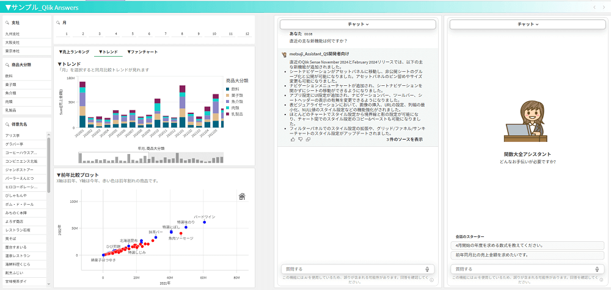Click the thumbs up icon under the assistant reply
Screen dimensions: 611x290
click(x=293, y=140)
